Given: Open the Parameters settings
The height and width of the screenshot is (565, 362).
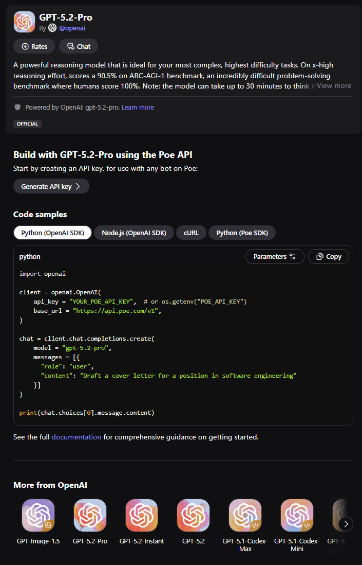Looking at the screenshot, I should 275,257.
